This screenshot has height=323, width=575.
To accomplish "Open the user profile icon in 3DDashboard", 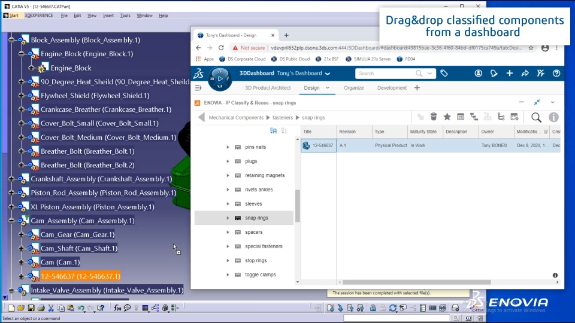I will [x=478, y=73].
